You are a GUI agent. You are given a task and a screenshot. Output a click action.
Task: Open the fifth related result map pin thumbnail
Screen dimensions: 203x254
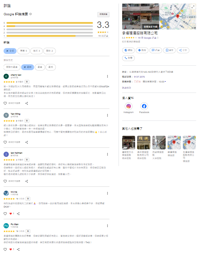pos(189,143)
